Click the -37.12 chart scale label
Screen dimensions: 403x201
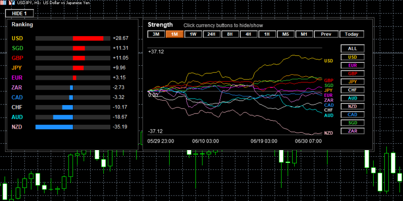click(155, 132)
